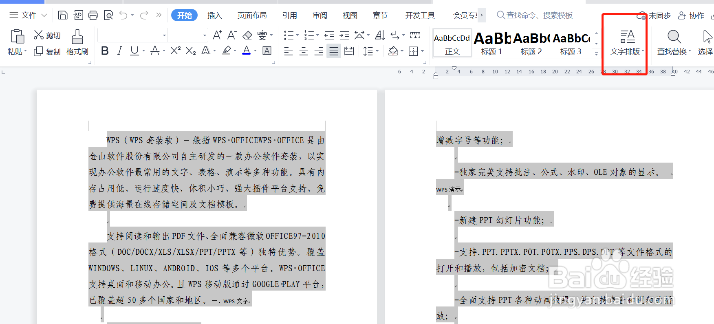Switch to the 章节 tab
This screenshot has height=324, width=714.
coord(380,15)
